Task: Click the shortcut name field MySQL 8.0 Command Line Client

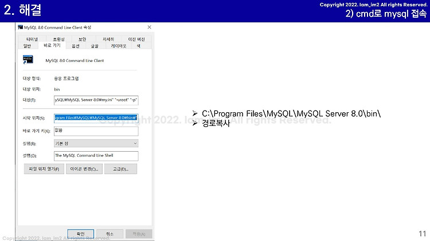Action: tap(75, 61)
